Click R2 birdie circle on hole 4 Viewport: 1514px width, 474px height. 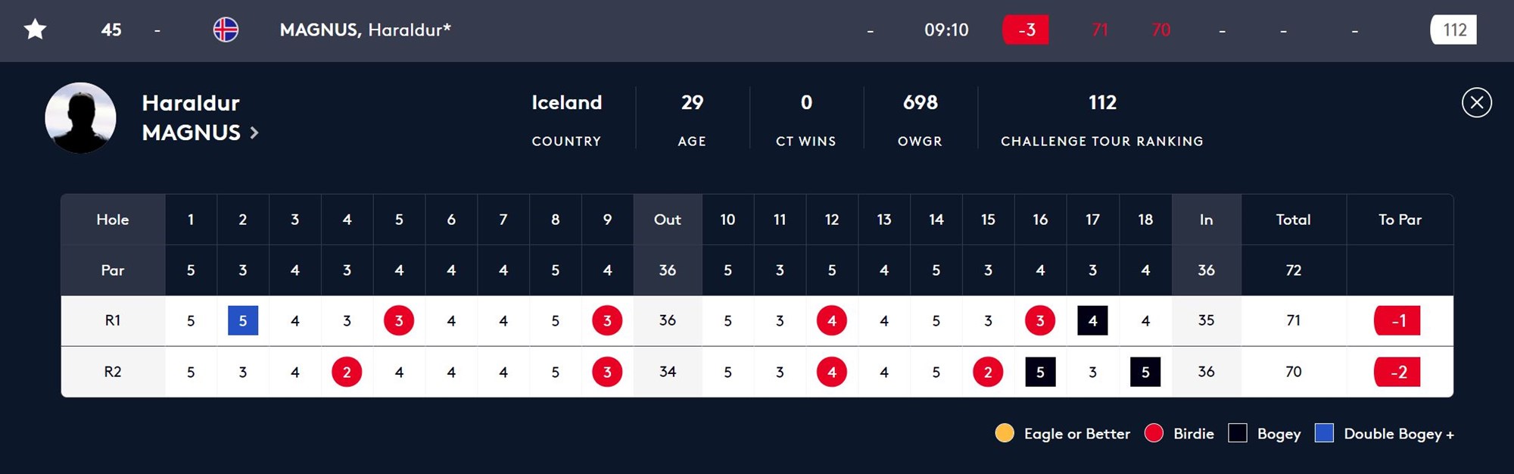pos(347,372)
